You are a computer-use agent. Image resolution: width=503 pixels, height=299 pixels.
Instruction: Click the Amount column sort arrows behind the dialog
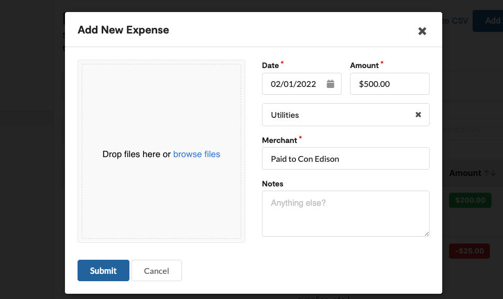490,173
